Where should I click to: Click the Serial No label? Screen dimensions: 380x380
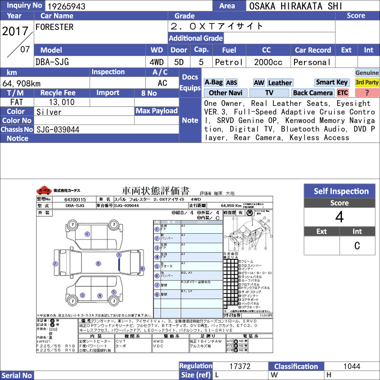pyautogui.click(x=17, y=375)
